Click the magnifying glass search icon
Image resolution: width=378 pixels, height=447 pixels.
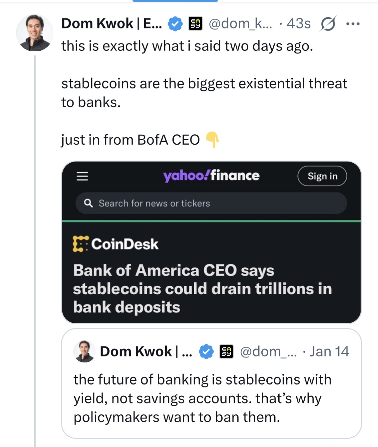(x=88, y=203)
